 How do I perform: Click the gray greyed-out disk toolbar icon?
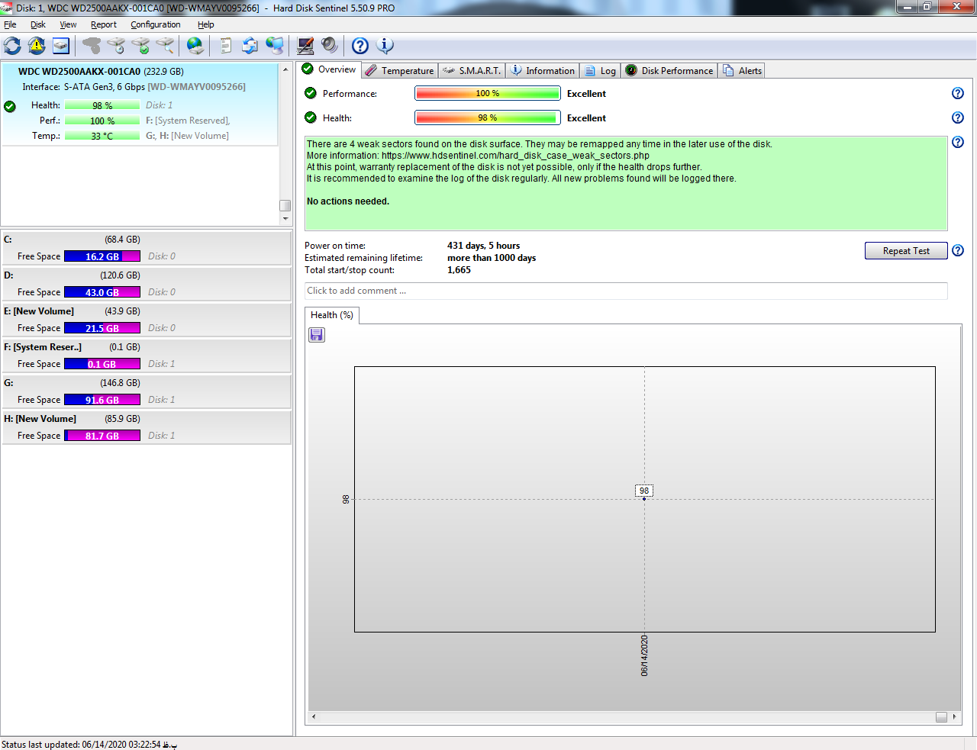[92, 46]
